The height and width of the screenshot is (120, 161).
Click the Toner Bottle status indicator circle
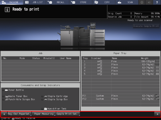click(x=3, y=90)
